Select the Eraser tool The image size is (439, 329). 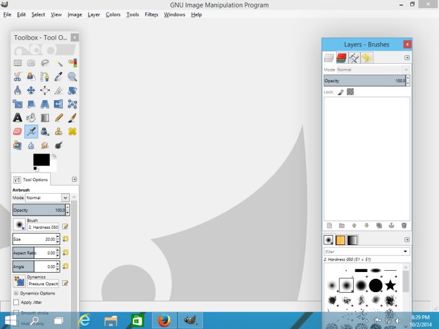tap(18, 131)
